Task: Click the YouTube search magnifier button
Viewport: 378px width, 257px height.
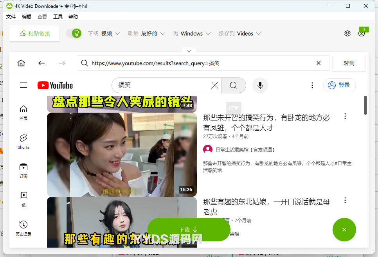Action: pyautogui.click(x=234, y=85)
